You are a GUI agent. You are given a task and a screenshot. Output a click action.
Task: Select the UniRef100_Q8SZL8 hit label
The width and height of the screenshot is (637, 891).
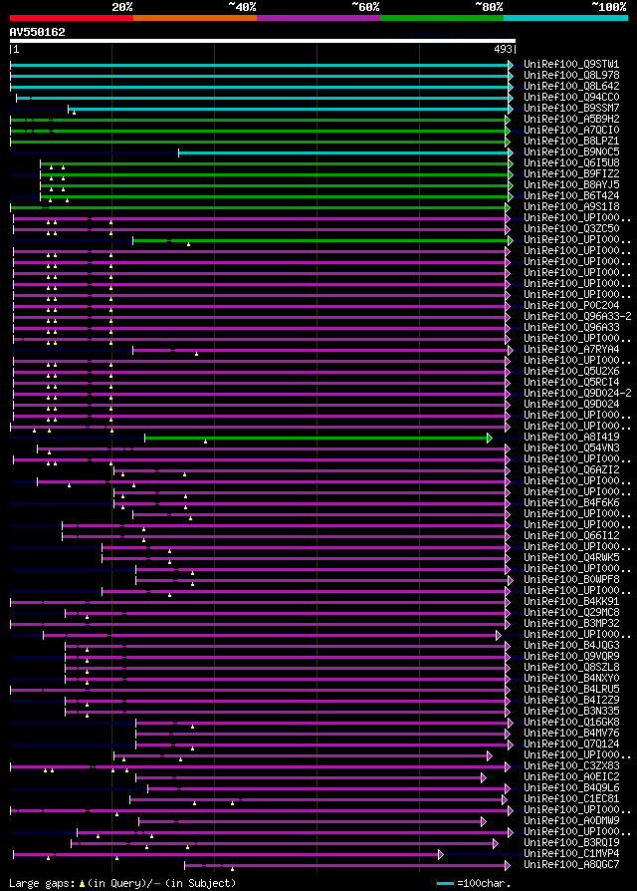click(x=571, y=667)
